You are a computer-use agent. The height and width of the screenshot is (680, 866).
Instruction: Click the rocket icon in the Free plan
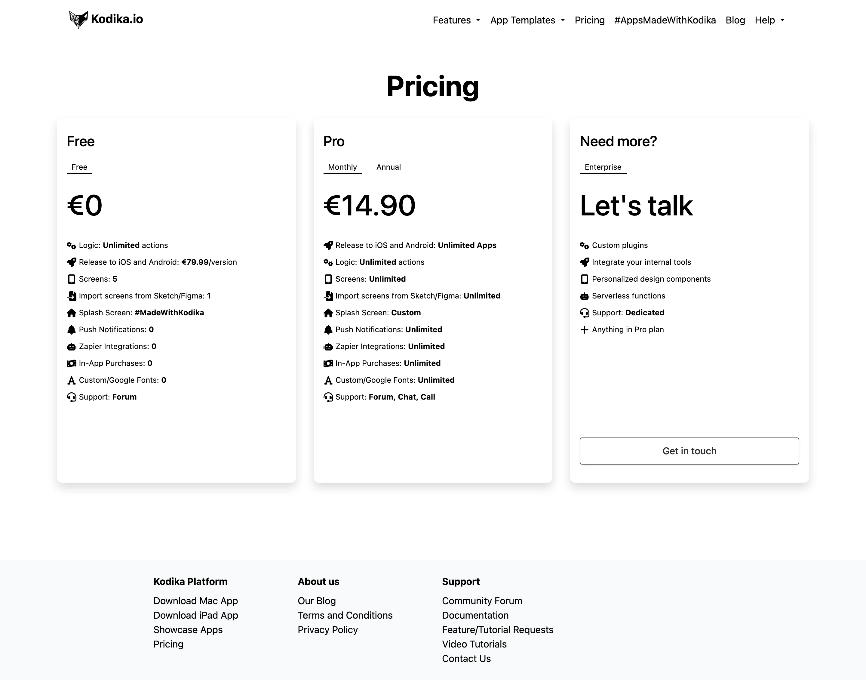click(72, 262)
